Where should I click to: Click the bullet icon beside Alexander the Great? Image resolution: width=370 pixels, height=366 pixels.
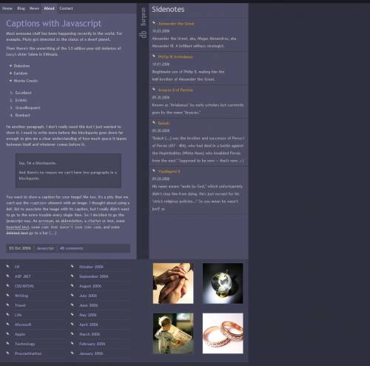click(154, 23)
